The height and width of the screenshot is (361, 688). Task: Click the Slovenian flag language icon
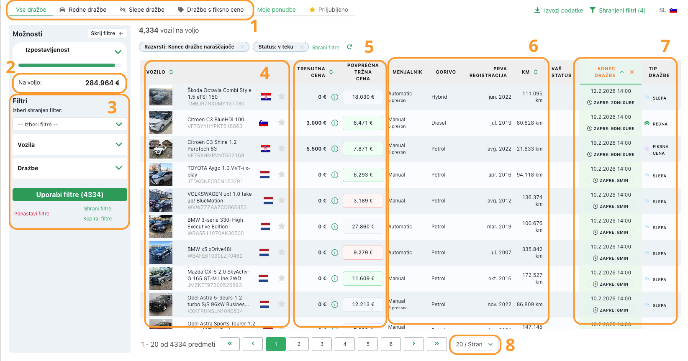tap(673, 10)
